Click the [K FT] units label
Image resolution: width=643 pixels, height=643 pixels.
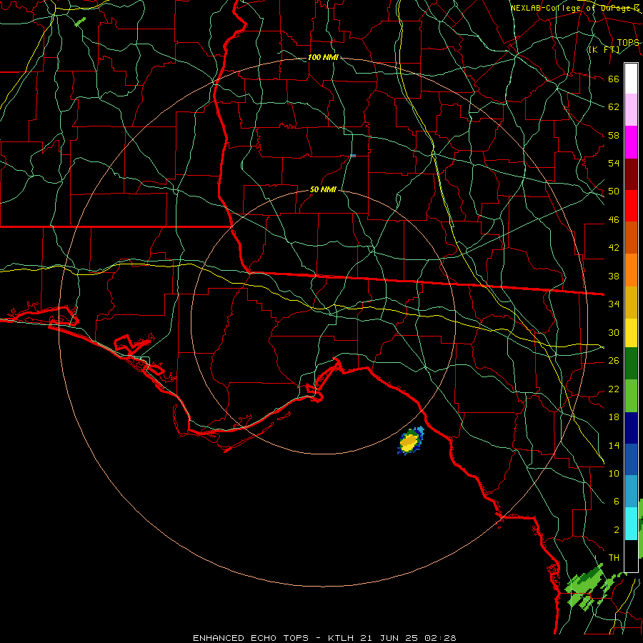(x=604, y=50)
